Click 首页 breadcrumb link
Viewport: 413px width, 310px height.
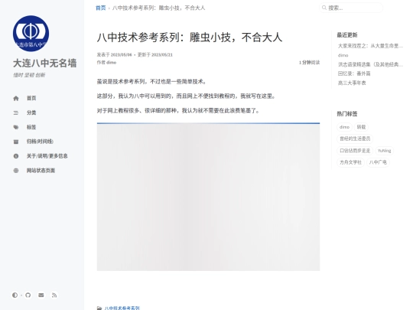(100, 8)
